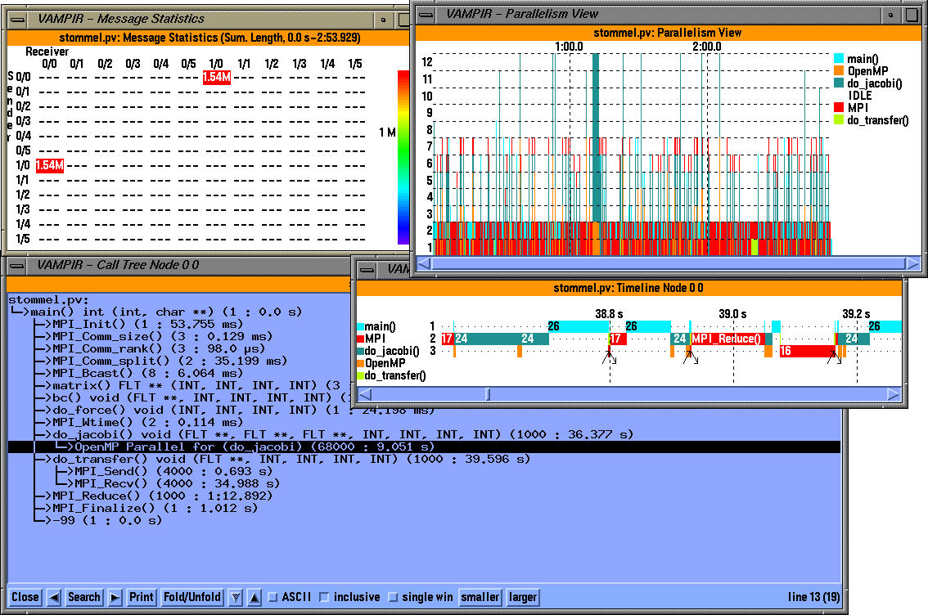This screenshot has height=615, width=928.
Task: Open window menu of Timeline window
Action: point(367,270)
